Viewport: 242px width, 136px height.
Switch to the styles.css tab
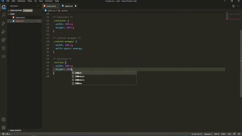coord(69,6)
